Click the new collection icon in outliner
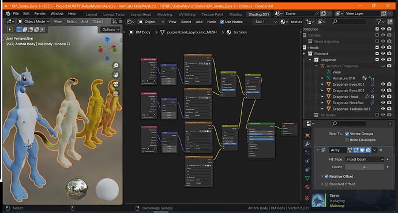The width and height of the screenshot is (398, 213). [x=389, y=22]
